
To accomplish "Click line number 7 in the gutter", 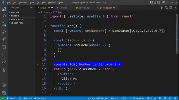I will click(45, 45).
